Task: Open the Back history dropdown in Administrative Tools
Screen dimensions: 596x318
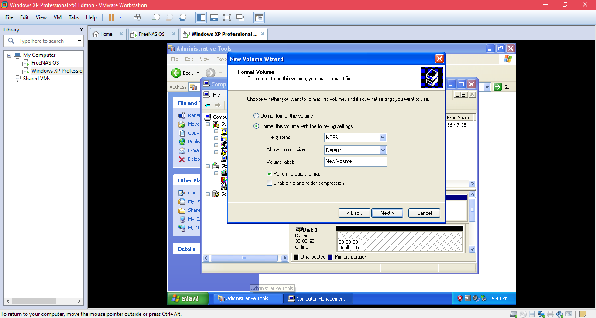Action: (x=199, y=73)
